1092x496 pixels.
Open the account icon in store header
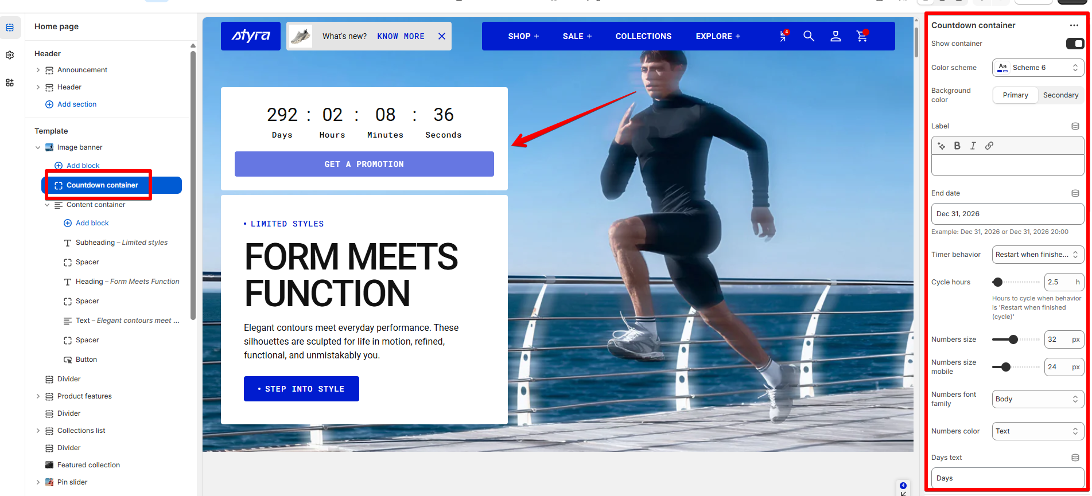(835, 36)
